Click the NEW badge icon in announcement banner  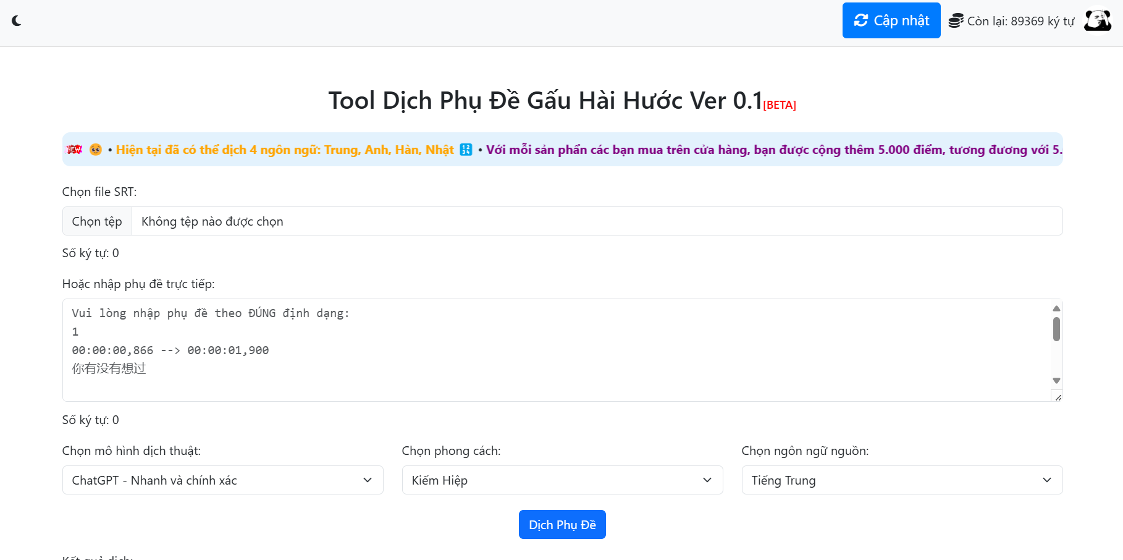[x=74, y=150]
